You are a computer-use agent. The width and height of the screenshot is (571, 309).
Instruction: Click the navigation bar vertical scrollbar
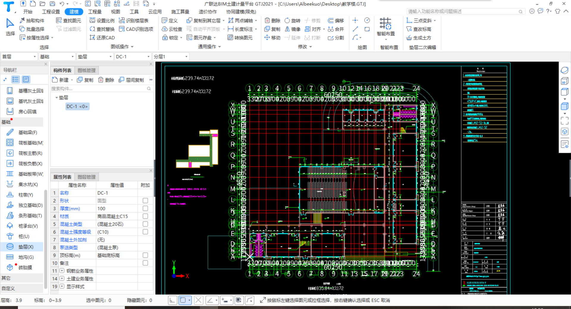[x=46, y=239]
